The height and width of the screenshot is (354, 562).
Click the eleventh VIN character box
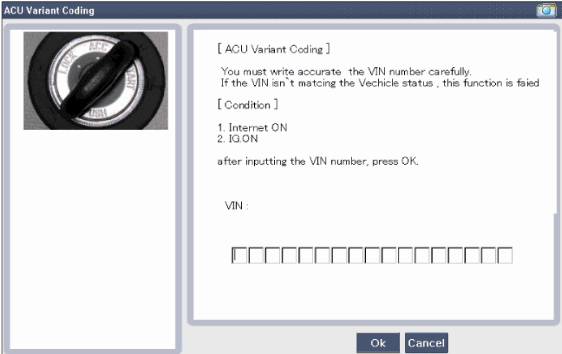405,255
